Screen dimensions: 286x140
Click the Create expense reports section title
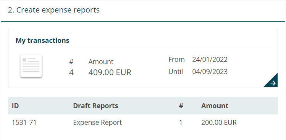(54, 10)
